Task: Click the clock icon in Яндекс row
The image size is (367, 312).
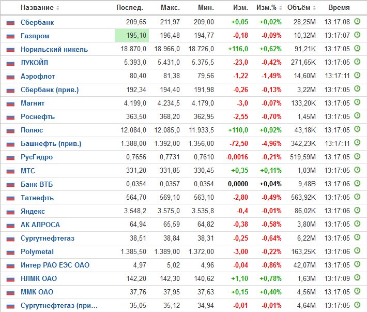Action: 357,210
